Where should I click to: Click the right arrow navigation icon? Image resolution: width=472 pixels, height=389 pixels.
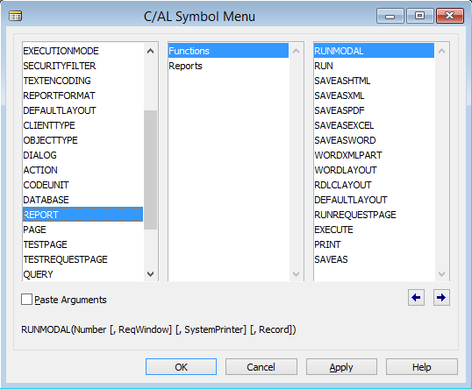441,298
